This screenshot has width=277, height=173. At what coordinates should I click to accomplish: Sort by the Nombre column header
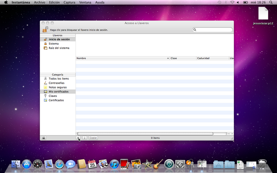[x=123, y=58]
